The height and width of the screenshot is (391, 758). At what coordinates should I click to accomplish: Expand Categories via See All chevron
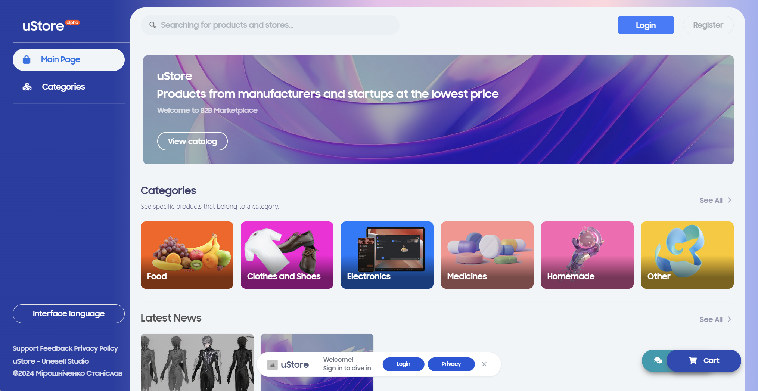tap(729, 200)
